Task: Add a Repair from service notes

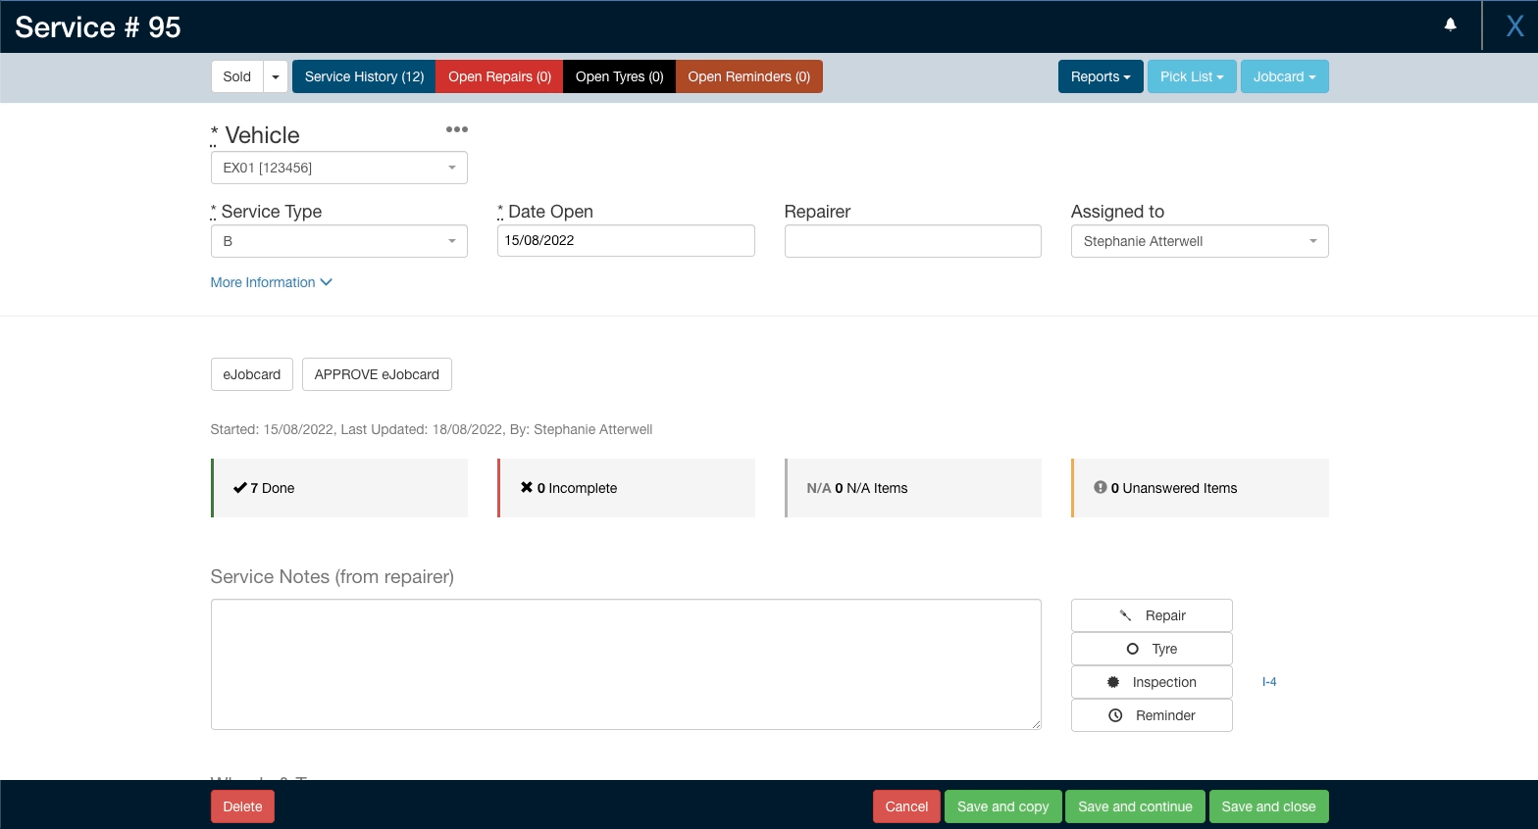Action: (1152, 615)
